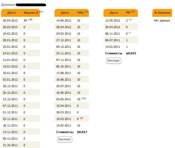Click date 03.05.2011 in ТИЦ table
This screenshot has width=175, height=148.
(64, 99)
